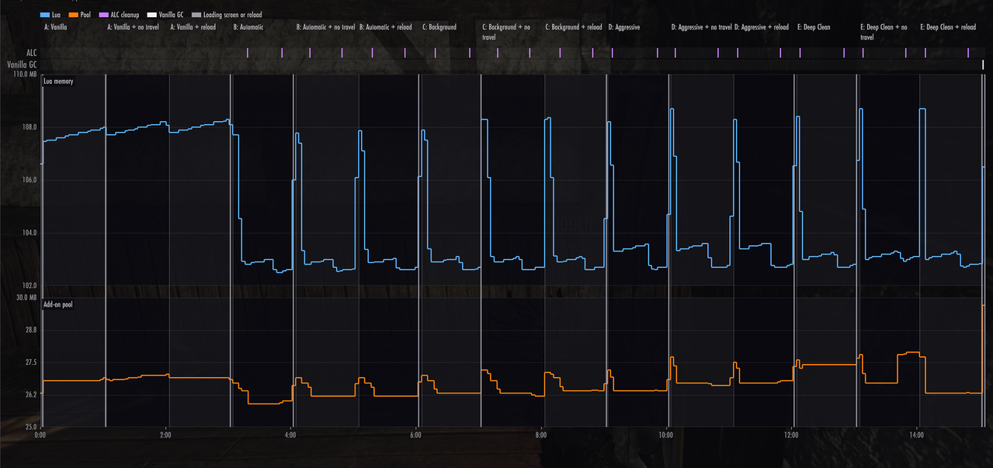The image size is (993, 468).
Task: Click the purple ALC cleanup legend swatch
Action: coord(104,15)
